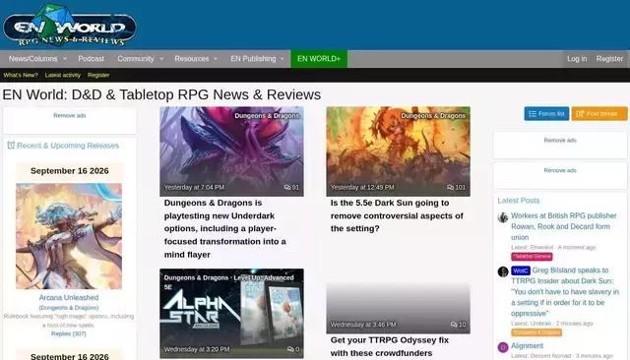Click the (Dungeons & Dragons) link under Arcana Unleashed
Image resolution: width=630 pixels, height=360 pixels.
coord(69,308)
